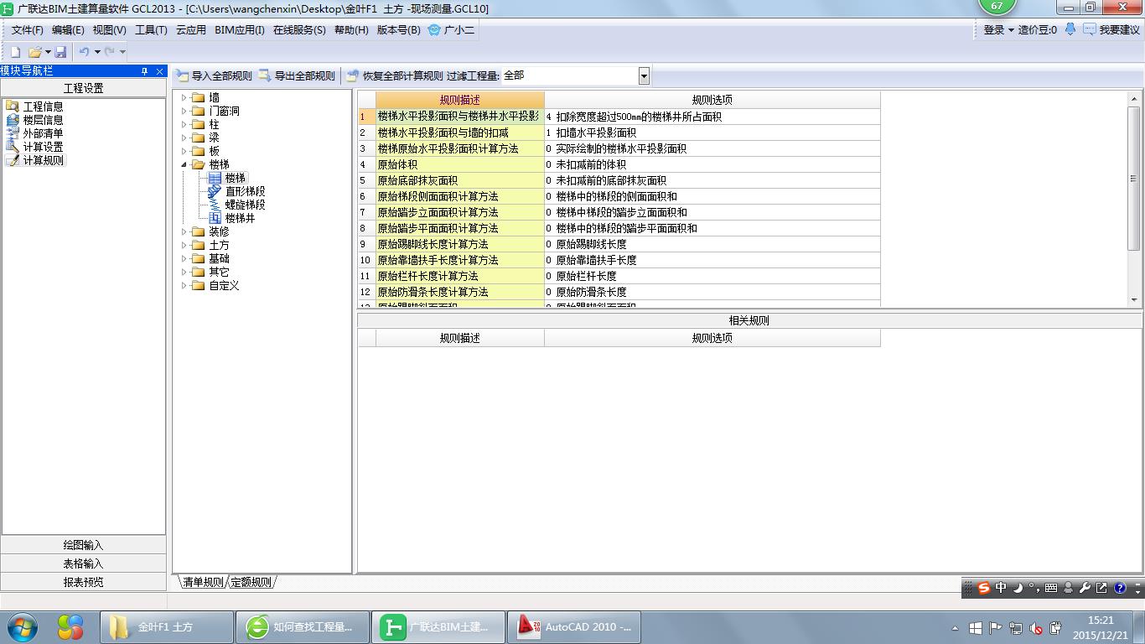Viewport: 1145px width, 644px height.
Task: Expand the 梁 tree node
Action: tap(184, 138)
